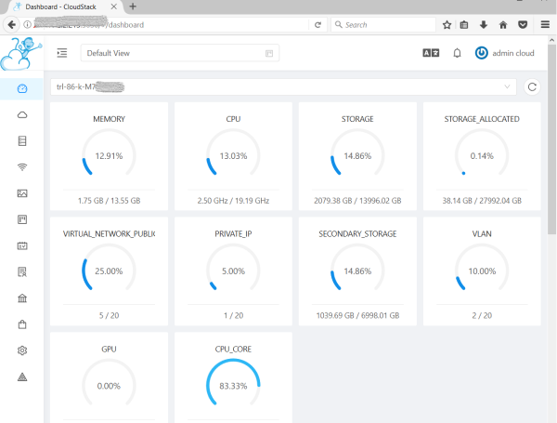Click the VLAN card title

pos(482,233)
